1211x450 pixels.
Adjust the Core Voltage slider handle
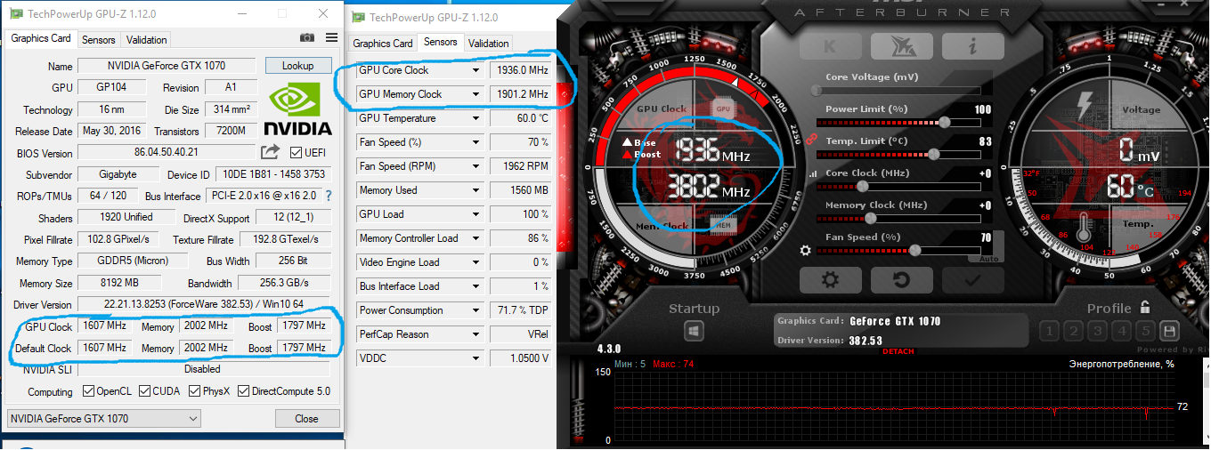tap(817, 90)
